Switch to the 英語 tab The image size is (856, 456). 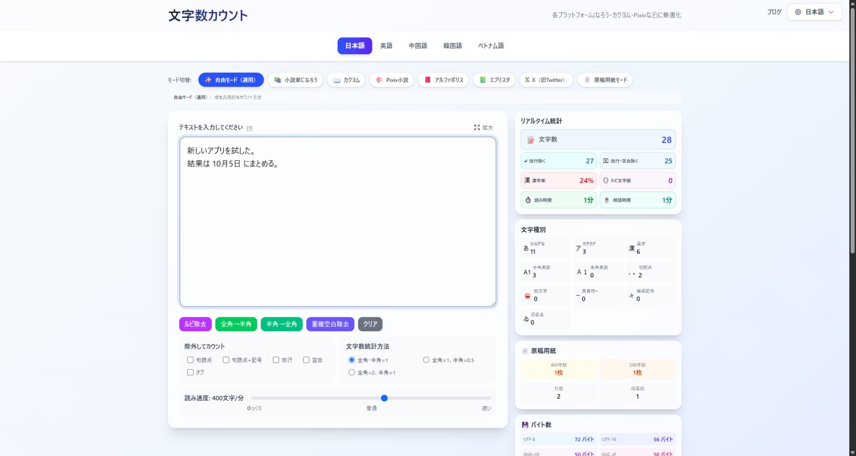point(386,46)
